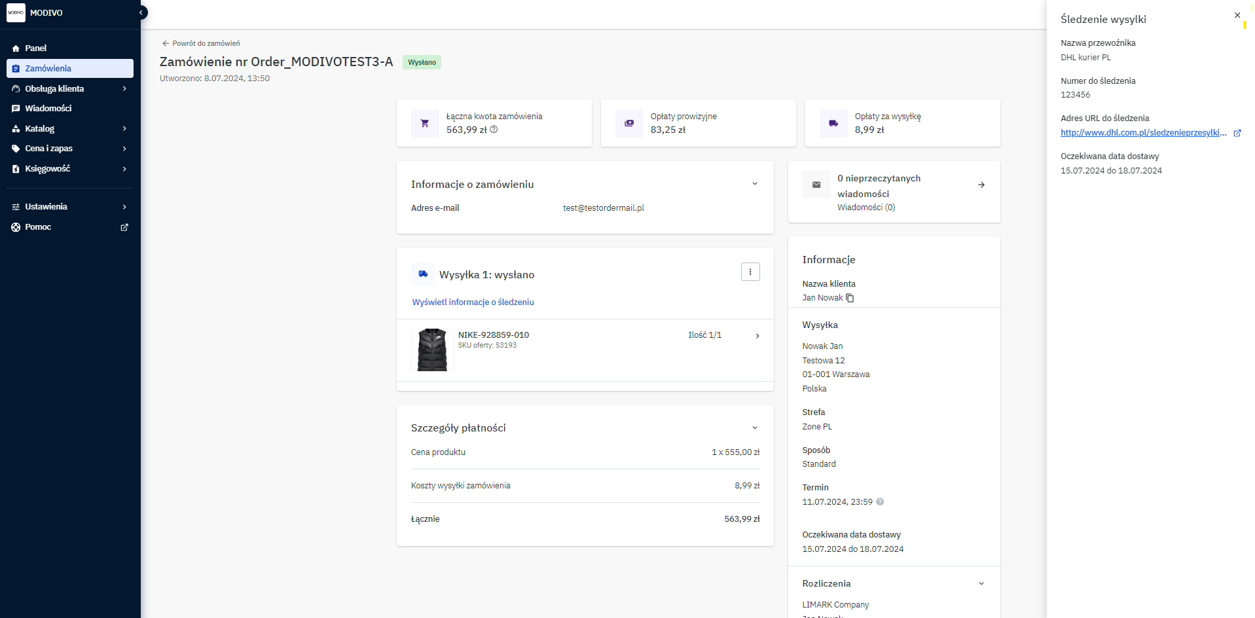Click Katalog icon in sidebar
This screenshot has height=618, width=1255.
(x=16, y=129)
